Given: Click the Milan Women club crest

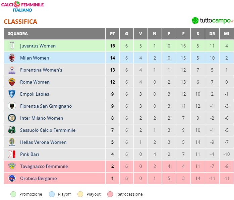Looking at the screenshot, I should pyautogui.click(x=12, y=58).
